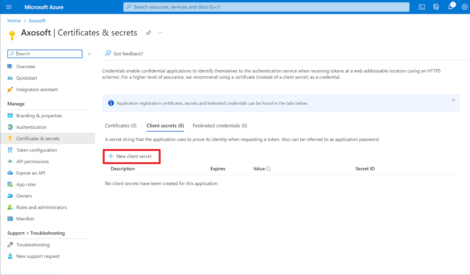This screenshot has width=470, height=275.
Task: Open portal settings gear
Action: [x=465, y=7]
